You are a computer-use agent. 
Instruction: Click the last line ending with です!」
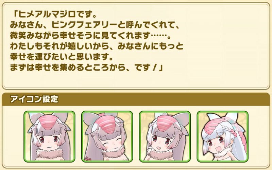86,68
